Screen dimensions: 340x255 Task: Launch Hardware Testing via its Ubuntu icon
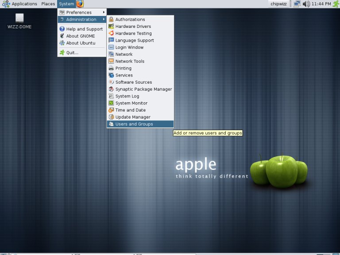[x=111, y=33]
